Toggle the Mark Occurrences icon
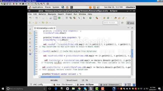Screen dimensions: 163x91 pyautogui.click(x=63, y=18)
